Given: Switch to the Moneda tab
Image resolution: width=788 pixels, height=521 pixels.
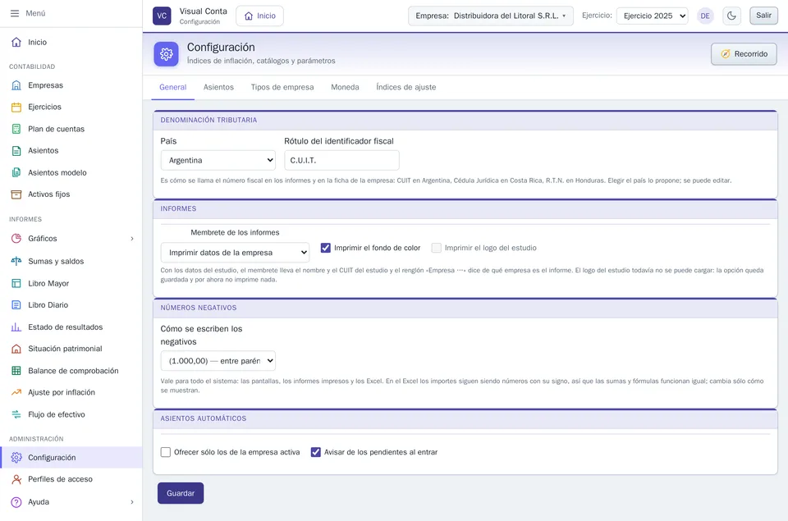Looking at the screenshot, I should [x=345, y=88].
